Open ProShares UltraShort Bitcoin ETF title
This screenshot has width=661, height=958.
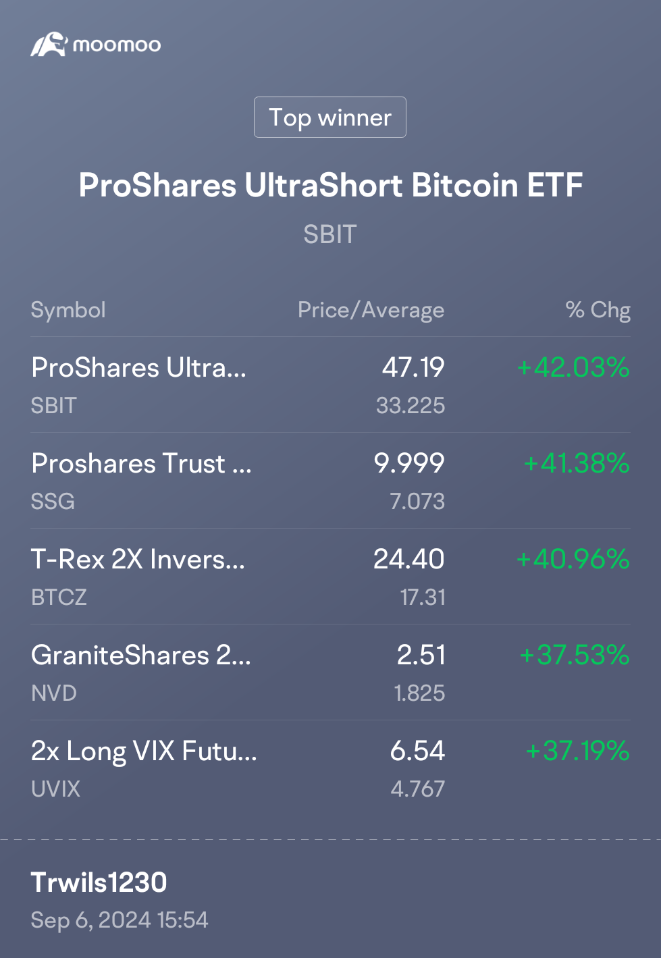pos(330,185)
